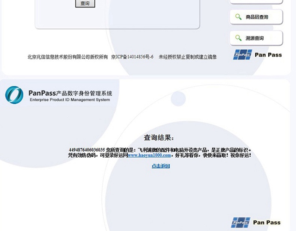This screenshot has width=296, height=231.
Task: Open the 溯源查询 traceability search
Action: pyautogui.click(x=256, y=38)
